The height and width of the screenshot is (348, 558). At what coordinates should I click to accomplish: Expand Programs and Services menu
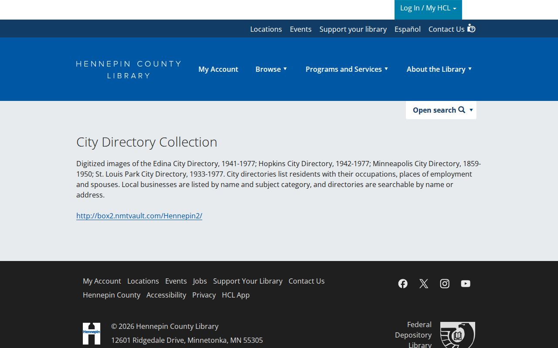coord(347,69)
